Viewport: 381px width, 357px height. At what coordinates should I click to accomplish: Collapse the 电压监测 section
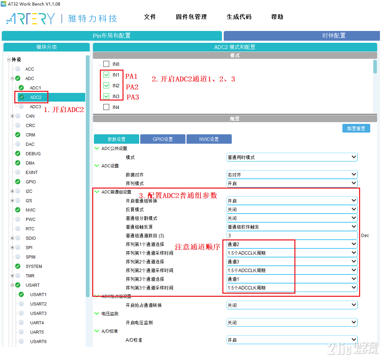coord(97,314)
